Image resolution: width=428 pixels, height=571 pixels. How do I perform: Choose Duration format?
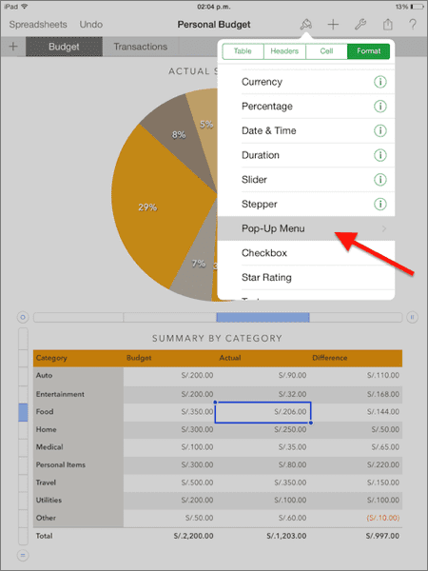(x=306, y=155)
